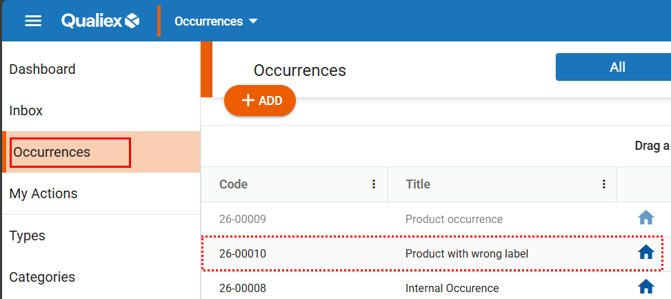
Task: Click home icon for Product with wrong label
Action: coord(645,253)
